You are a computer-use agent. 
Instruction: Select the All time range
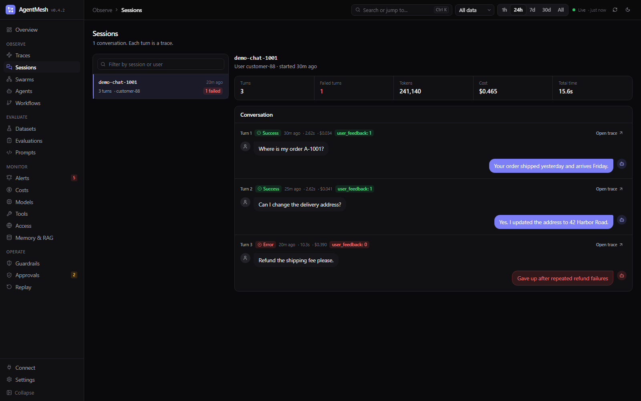(561, 10)
